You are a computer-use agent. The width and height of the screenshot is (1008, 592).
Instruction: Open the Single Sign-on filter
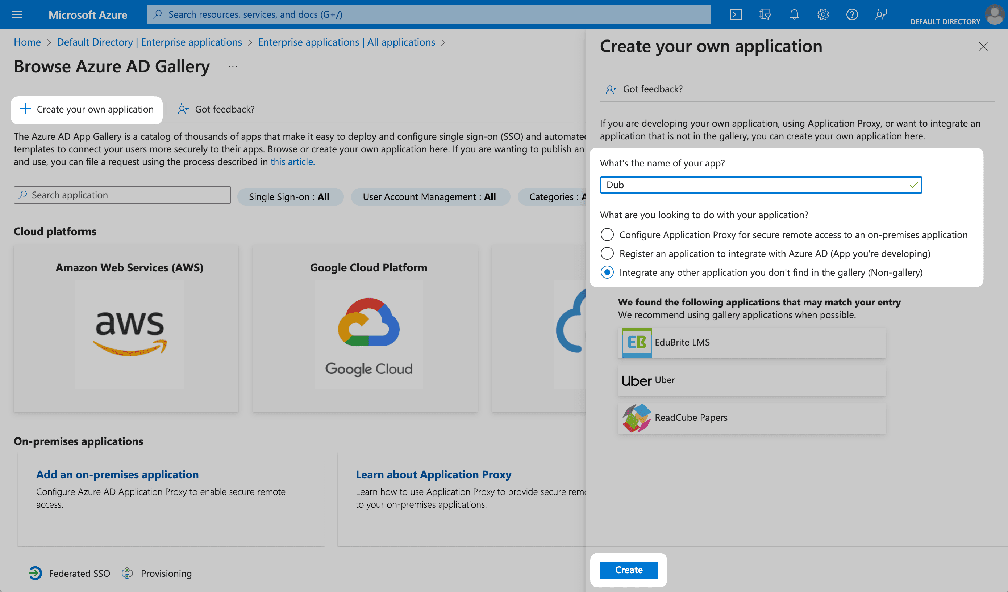click(x=290, y=196)
